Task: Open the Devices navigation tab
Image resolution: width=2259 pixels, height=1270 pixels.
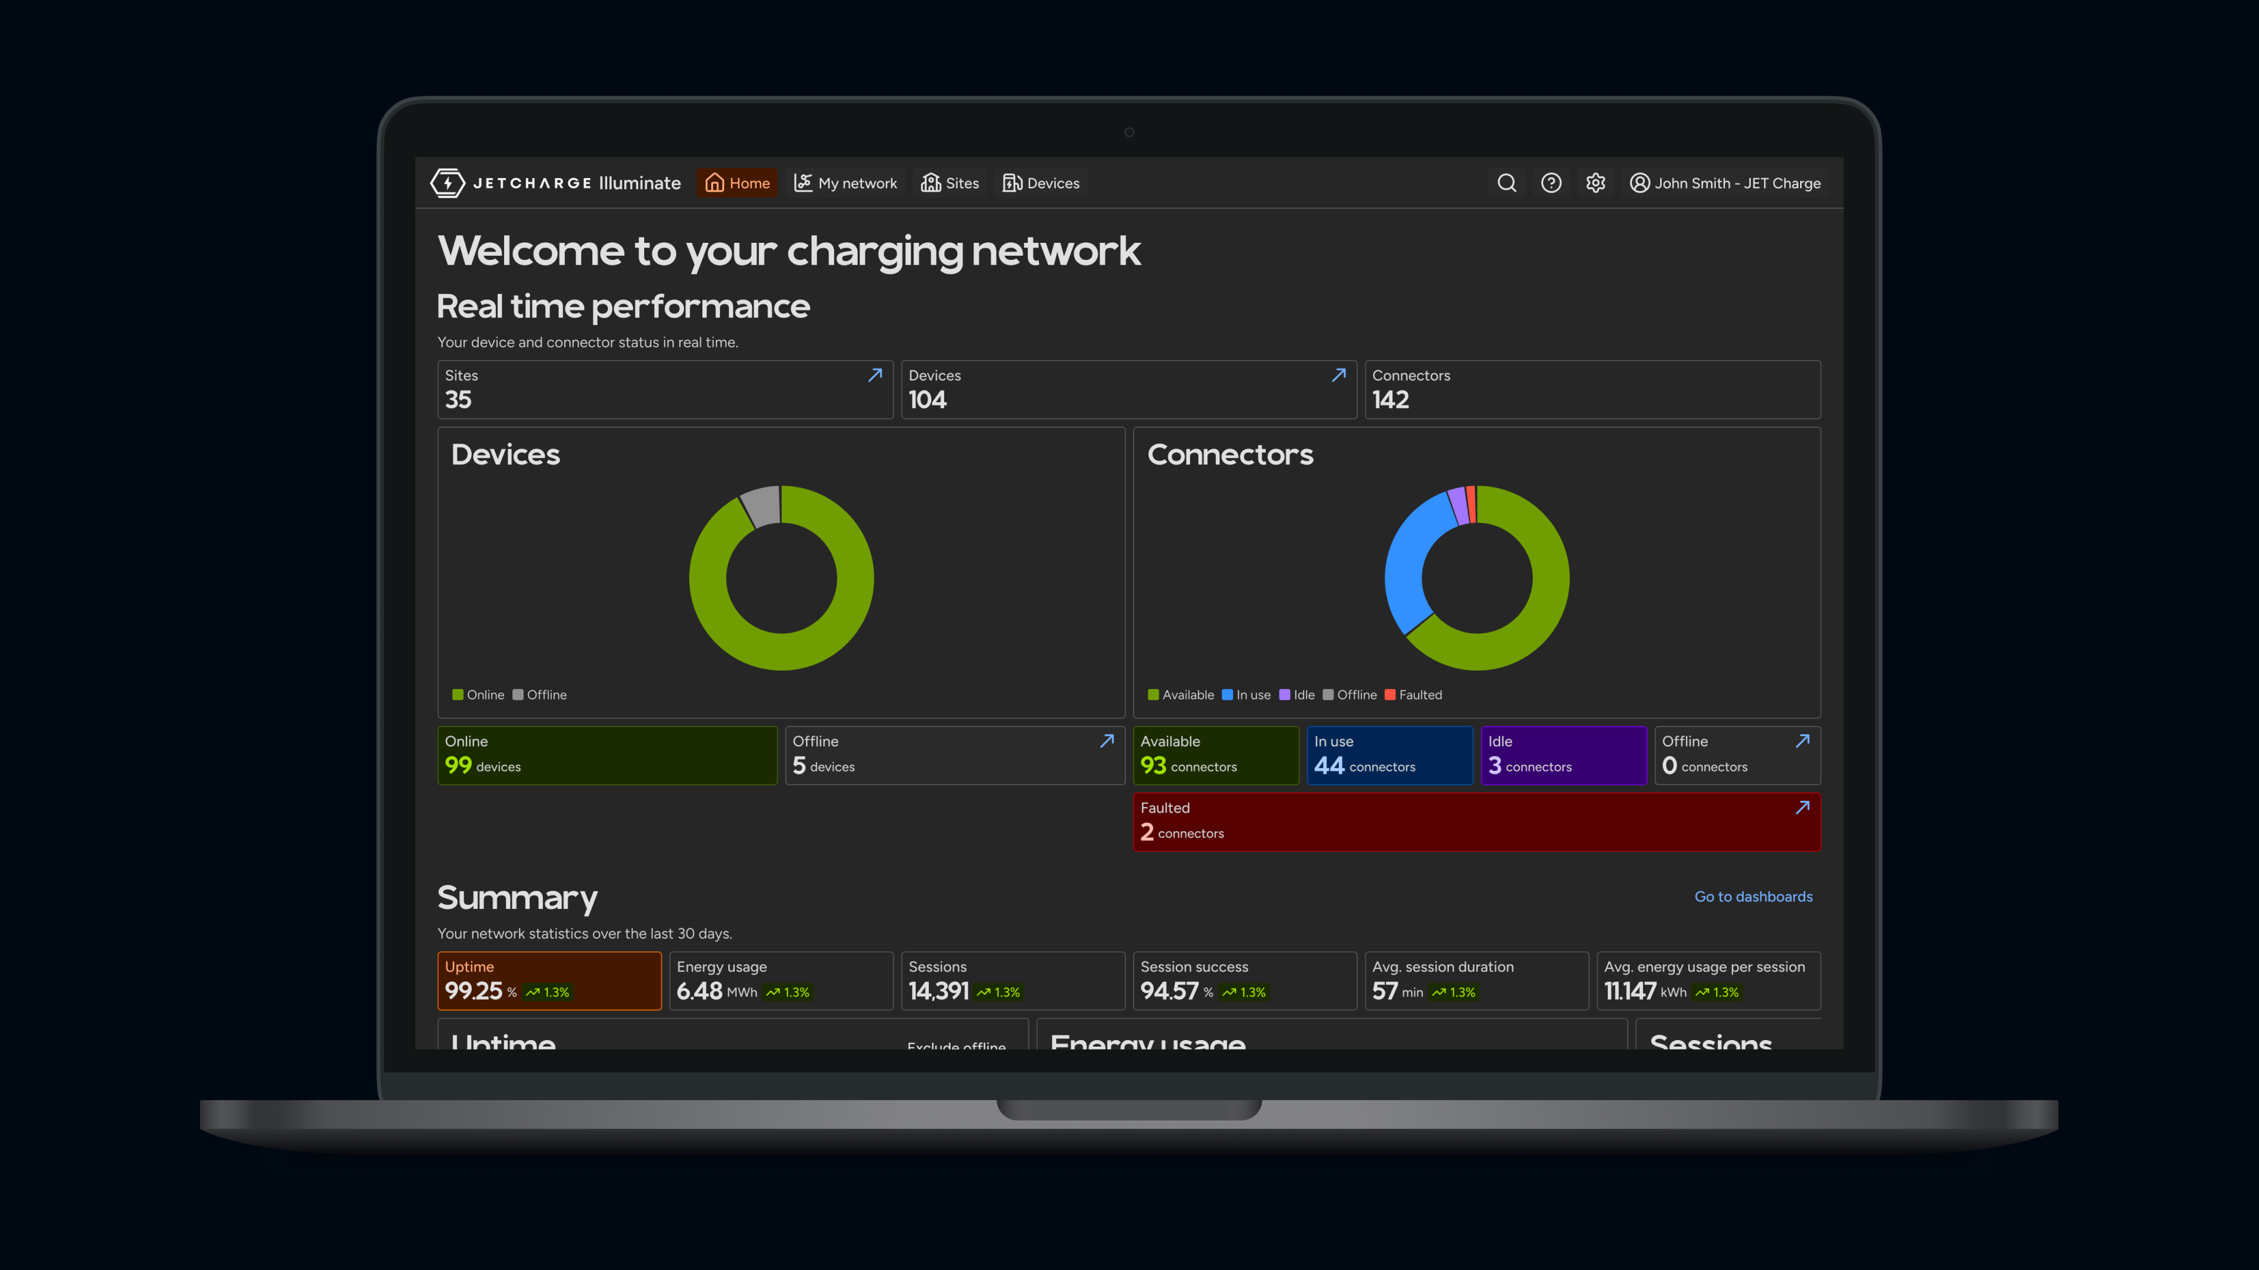Action: tap(1041, 183)
